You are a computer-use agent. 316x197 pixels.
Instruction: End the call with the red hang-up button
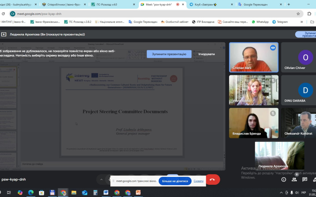[x=212, y=180]
